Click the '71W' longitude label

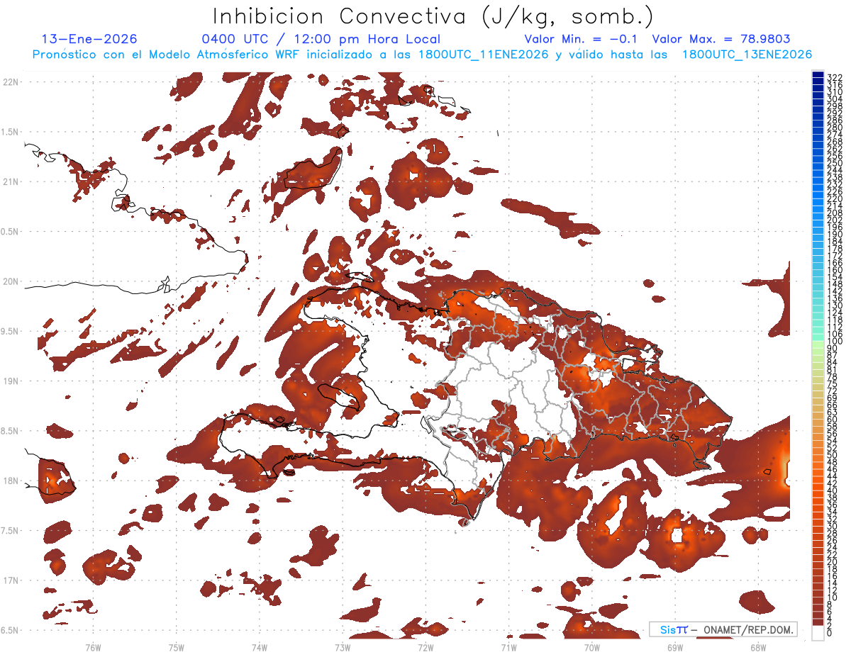click(508, 647)
